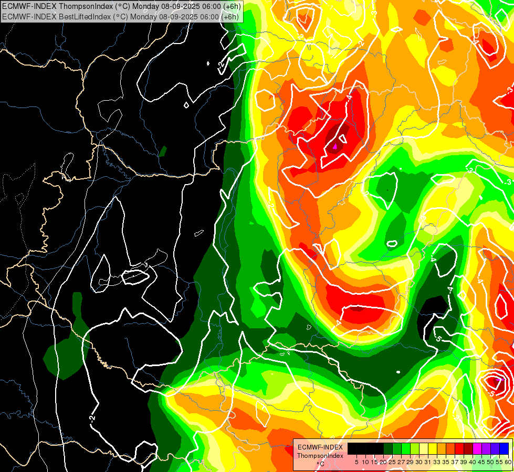514x472 pixels.
Task: Select the bright red 37–39 legend swatch
Action: point(459,448)
